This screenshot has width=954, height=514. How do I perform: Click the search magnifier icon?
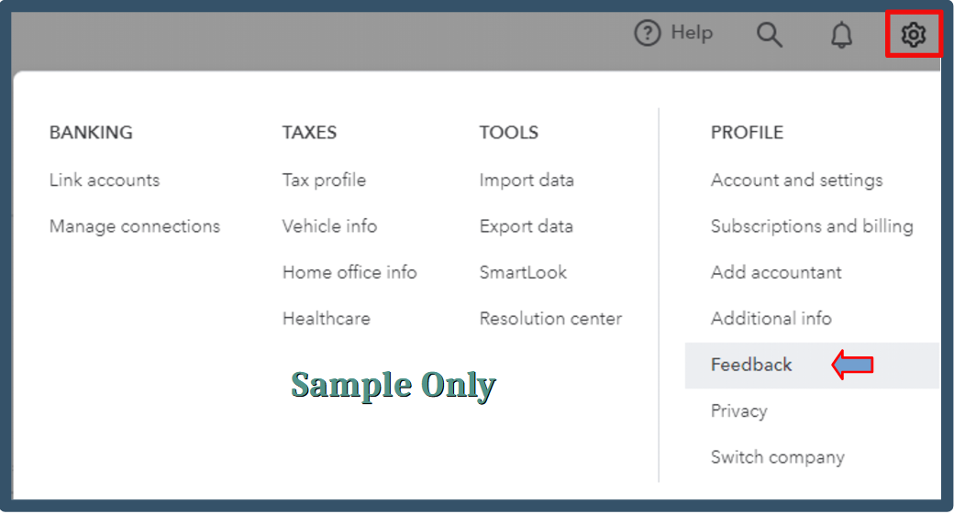(769, 35)
